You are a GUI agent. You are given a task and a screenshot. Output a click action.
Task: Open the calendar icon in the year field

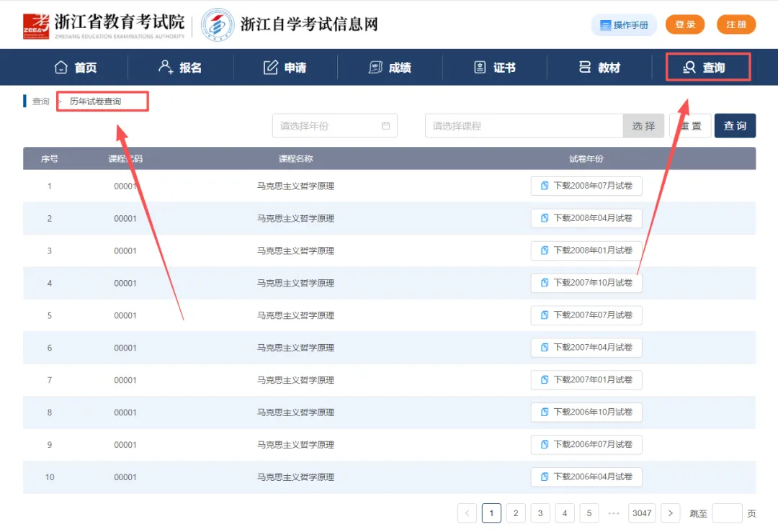pyautogui.click(x=388, y=125)
